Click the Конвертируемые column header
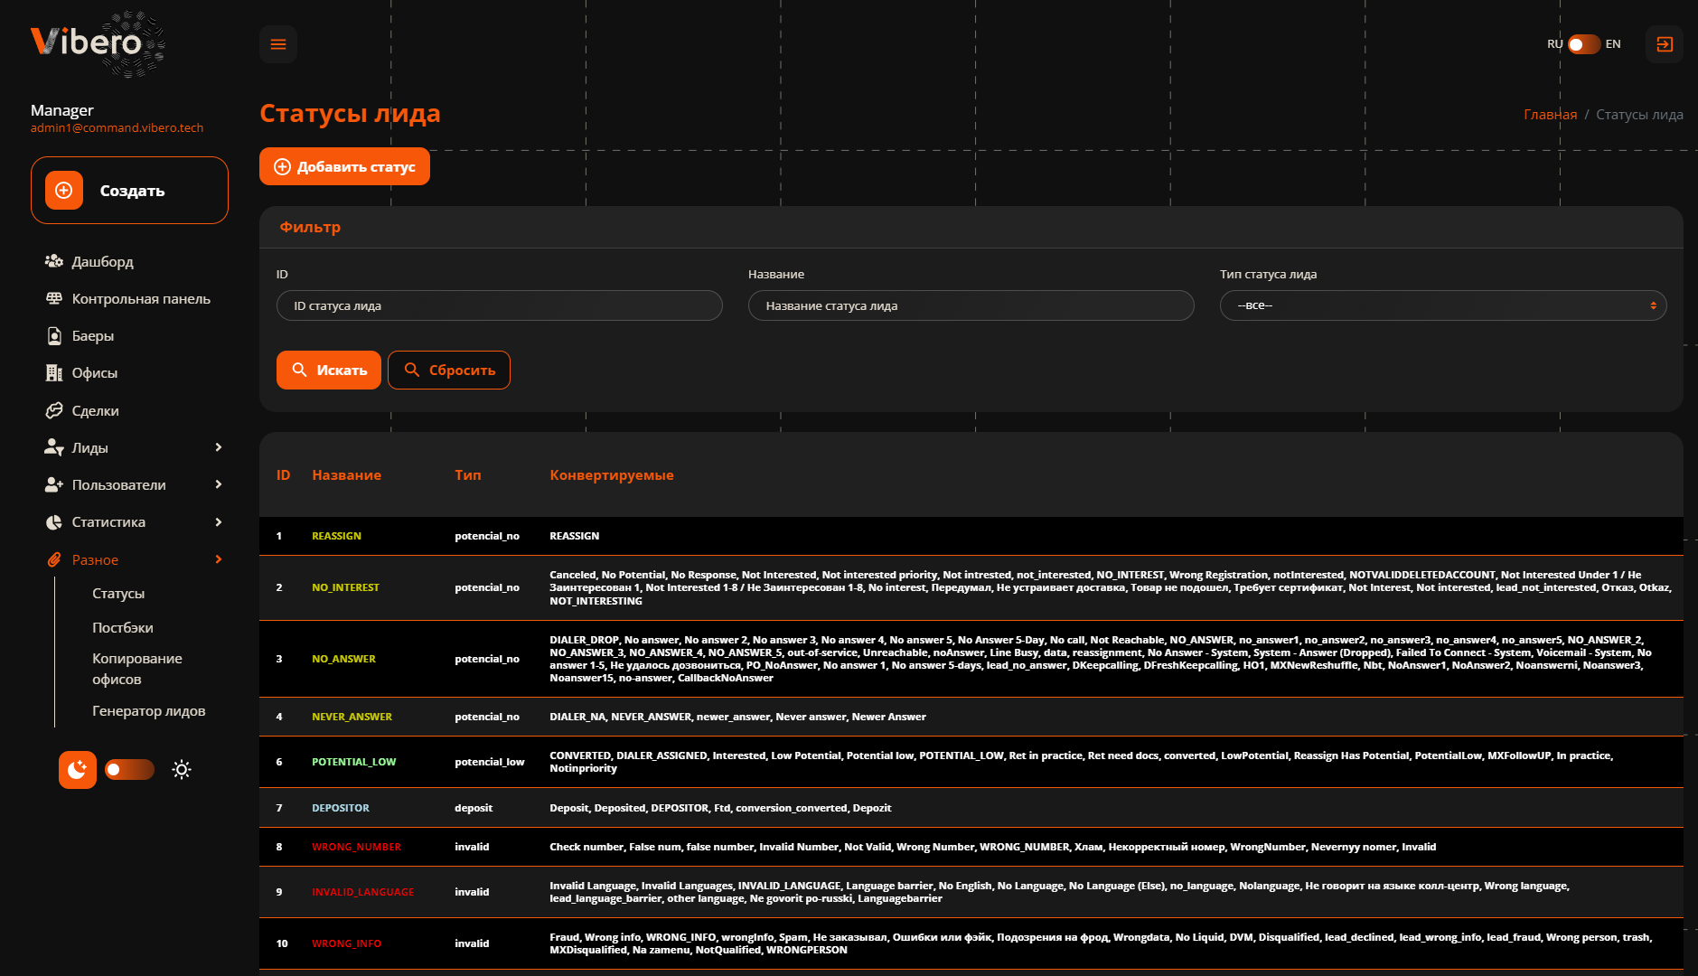This screenshot has height=976, width=1698. point(612,474)
